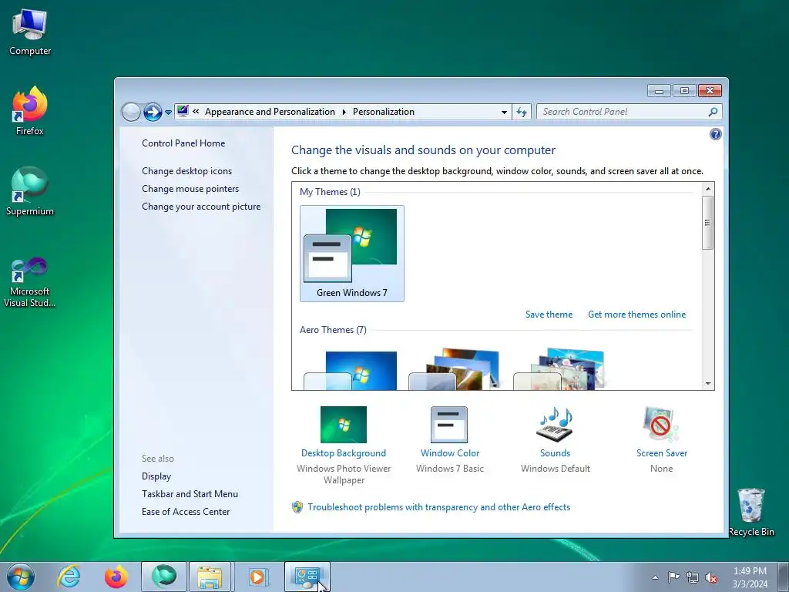Click the theme list scroll up arrow
This screenshot has width=789, height=592.
[708, 189]
